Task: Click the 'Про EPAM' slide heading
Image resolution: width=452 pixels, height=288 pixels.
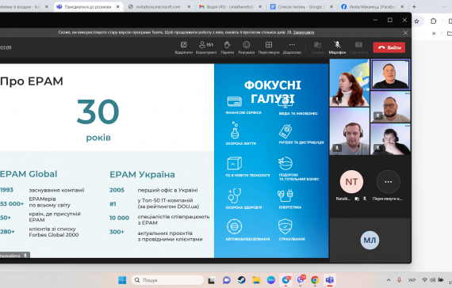Action: pyautogui.click(x=32, y=81)
